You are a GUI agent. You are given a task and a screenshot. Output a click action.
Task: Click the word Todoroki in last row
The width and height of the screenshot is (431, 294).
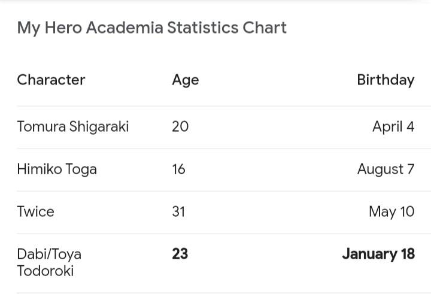coord(45,271)
